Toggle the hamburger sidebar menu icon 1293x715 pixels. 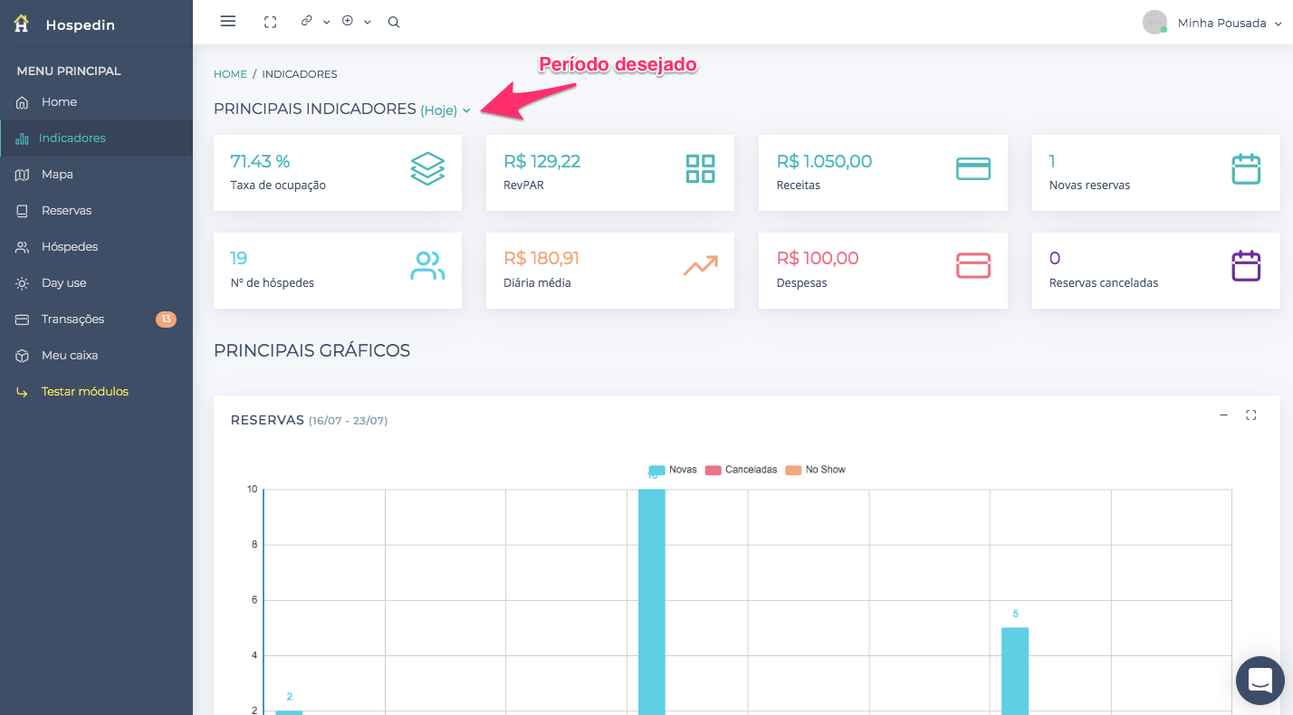(228, 22)
